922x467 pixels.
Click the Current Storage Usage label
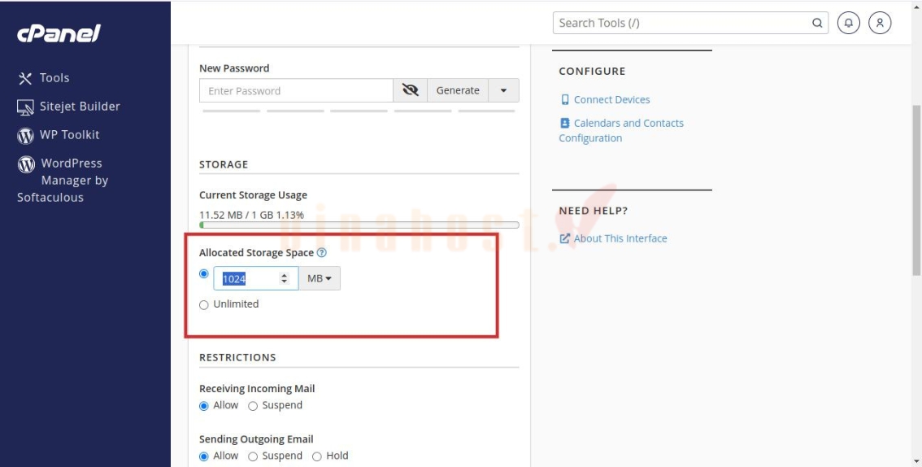pyautogui.click(x=253, y=194)
